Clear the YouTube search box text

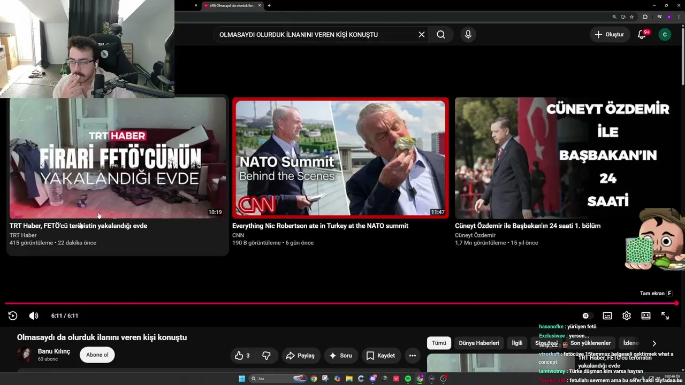422,34
